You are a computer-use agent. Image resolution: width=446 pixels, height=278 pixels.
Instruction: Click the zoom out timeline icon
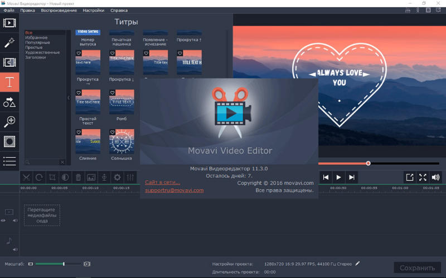(x=31, y=264)
